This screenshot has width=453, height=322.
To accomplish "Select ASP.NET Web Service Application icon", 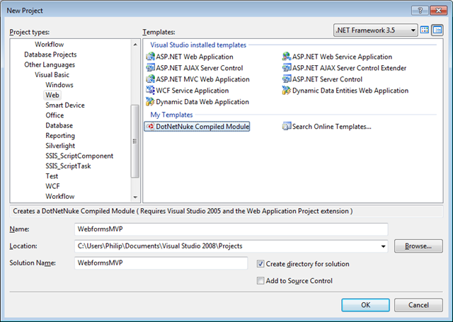I will [287, 57].
